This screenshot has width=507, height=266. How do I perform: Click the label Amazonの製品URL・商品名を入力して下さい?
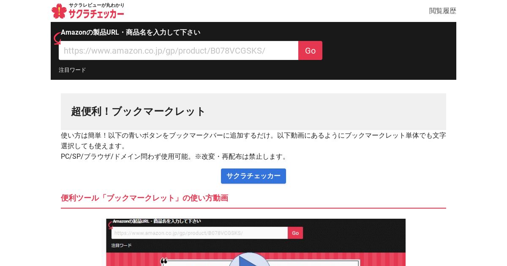pyautogui.click(x=131, y=33)
